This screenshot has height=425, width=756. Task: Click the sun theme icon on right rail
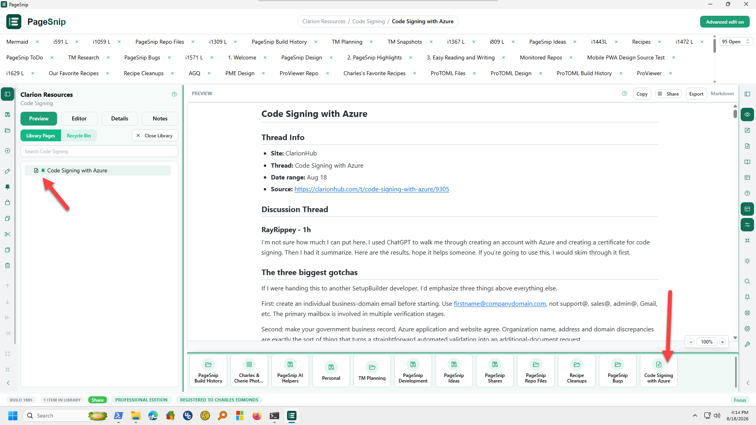tap(747, 261)
